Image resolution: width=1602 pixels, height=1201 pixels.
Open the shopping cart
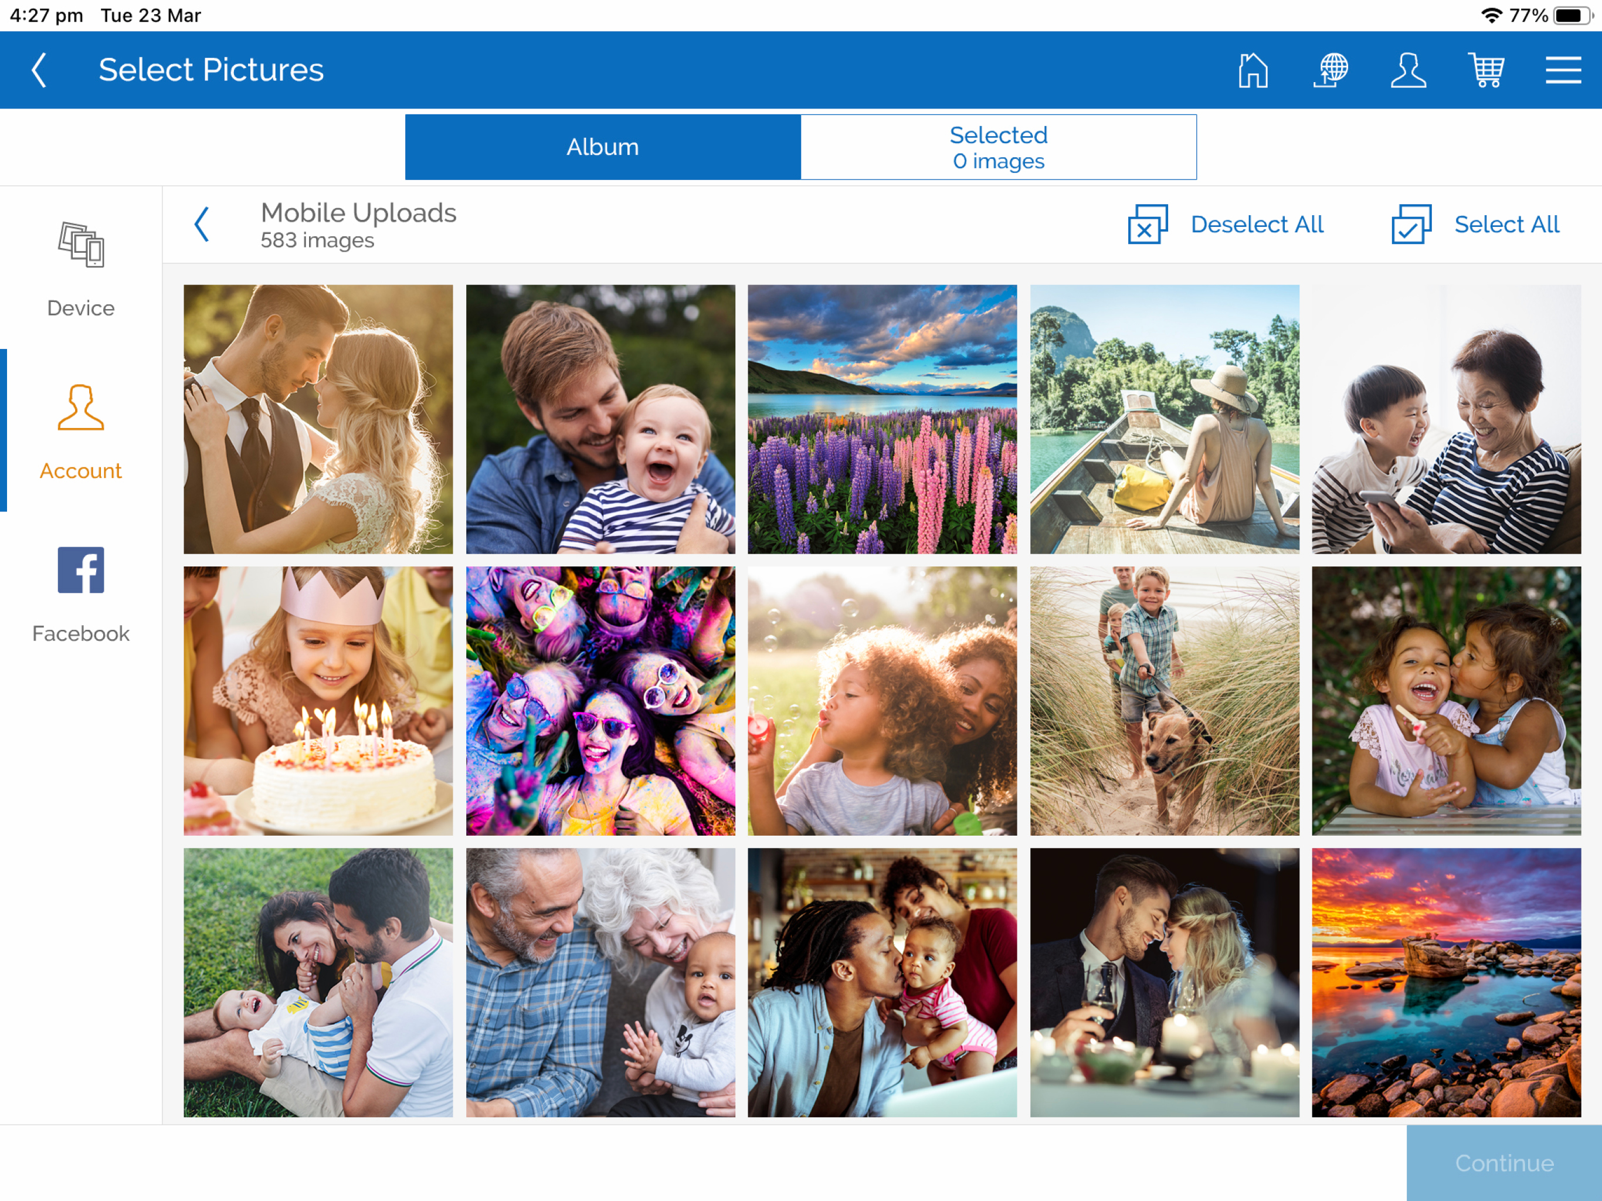tap(1486, 70)
